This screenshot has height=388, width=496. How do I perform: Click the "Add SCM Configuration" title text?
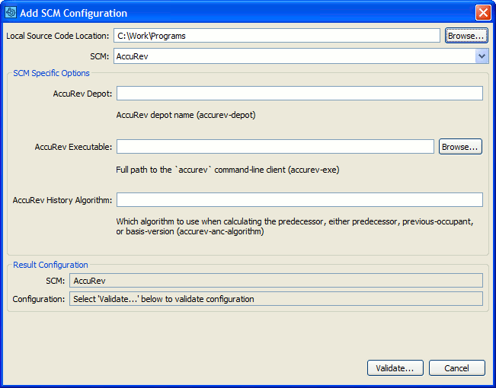[73, 13]
